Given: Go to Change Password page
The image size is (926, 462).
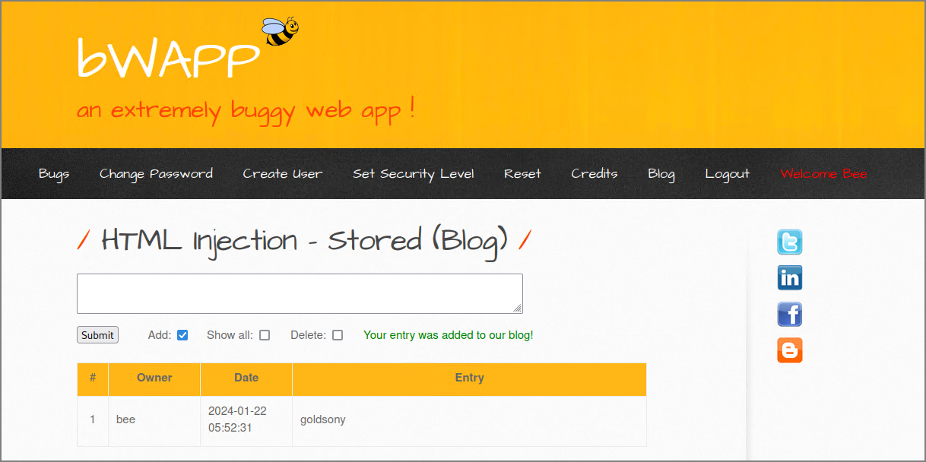Looking at the screenshot, I should [156, 174].
